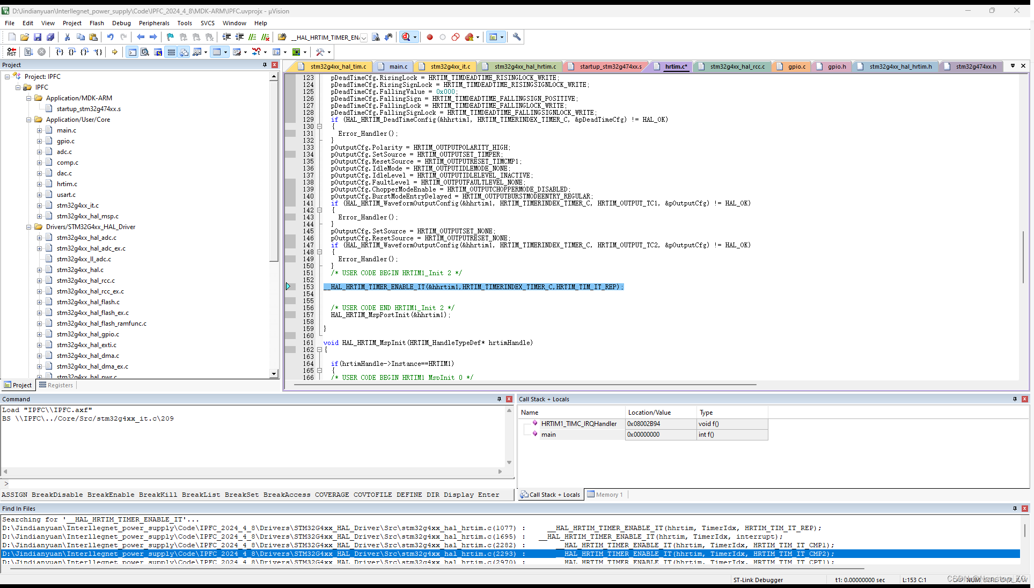Switch to the Memory 1 tab

click(x=605, y=495)
